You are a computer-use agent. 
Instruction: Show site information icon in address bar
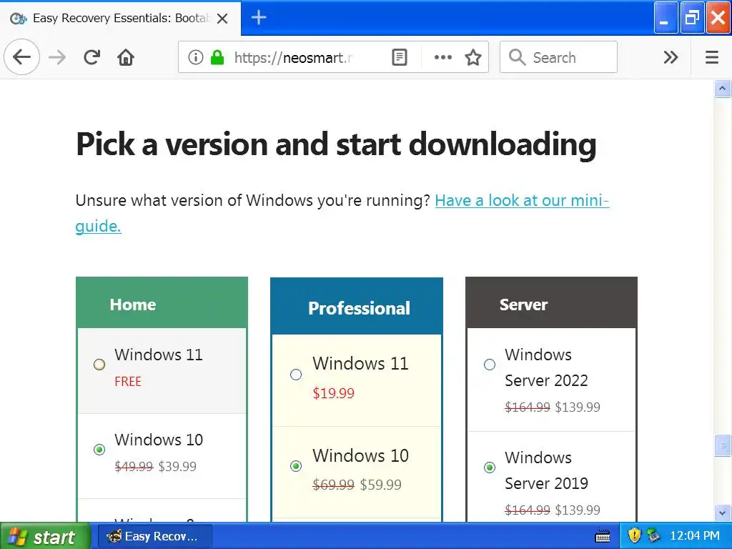[196, 57]
